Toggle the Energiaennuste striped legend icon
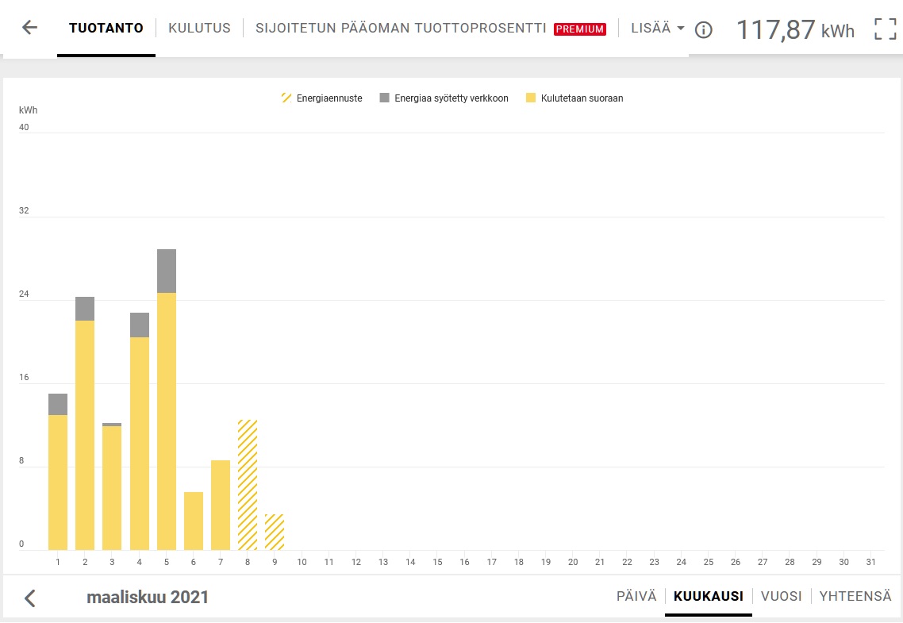 pos(286,98)
